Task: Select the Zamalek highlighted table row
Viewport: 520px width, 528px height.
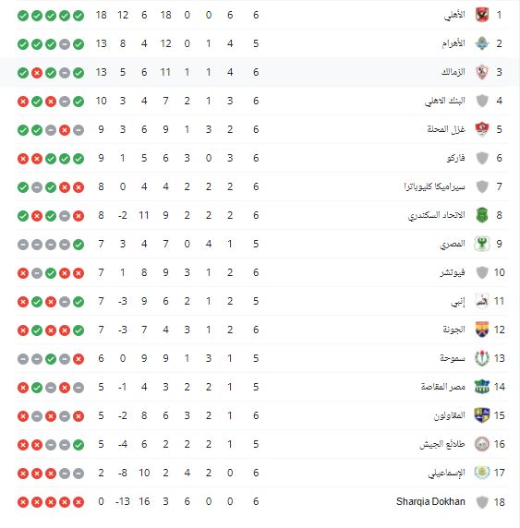Action: 260,72
